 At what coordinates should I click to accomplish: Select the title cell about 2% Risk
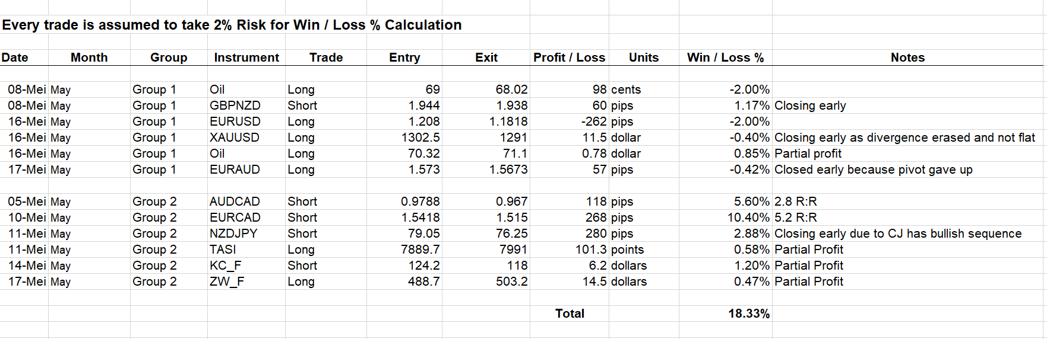(x=232, y=25)
